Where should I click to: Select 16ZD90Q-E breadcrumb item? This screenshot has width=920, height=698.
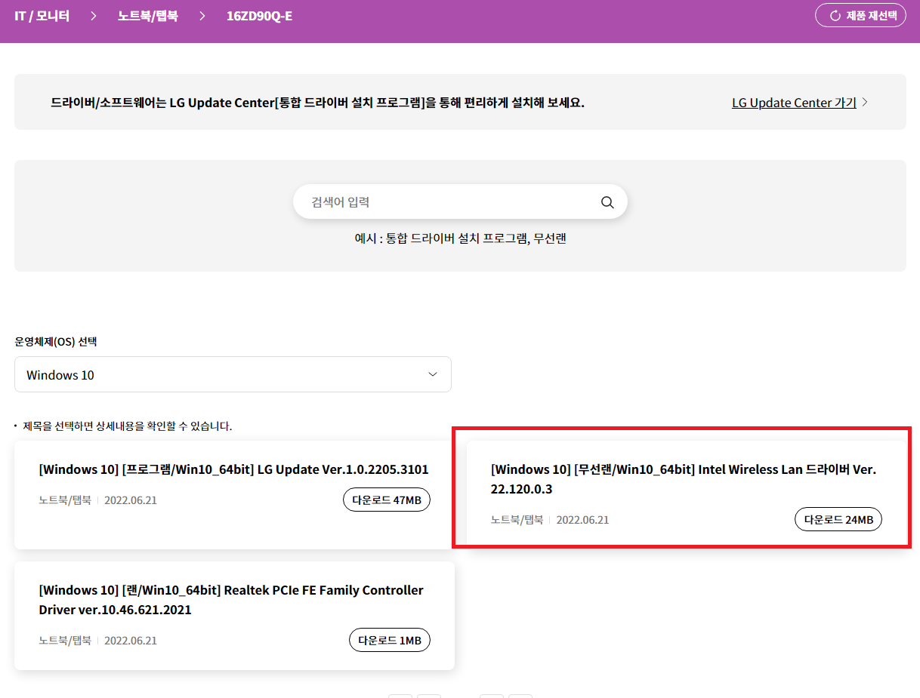coord(259,15)
